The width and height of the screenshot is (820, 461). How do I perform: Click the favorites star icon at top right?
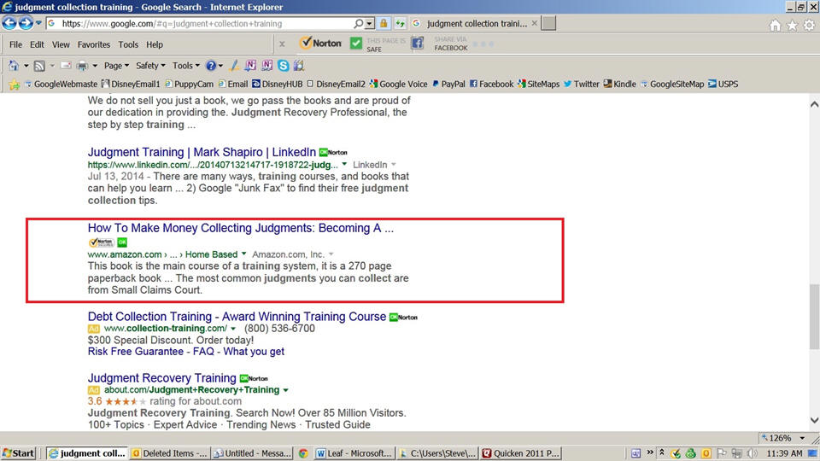[792, 26]
